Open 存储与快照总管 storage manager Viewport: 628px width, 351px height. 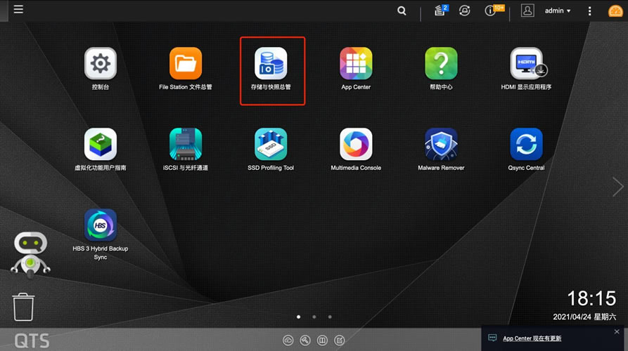point(271,64)
